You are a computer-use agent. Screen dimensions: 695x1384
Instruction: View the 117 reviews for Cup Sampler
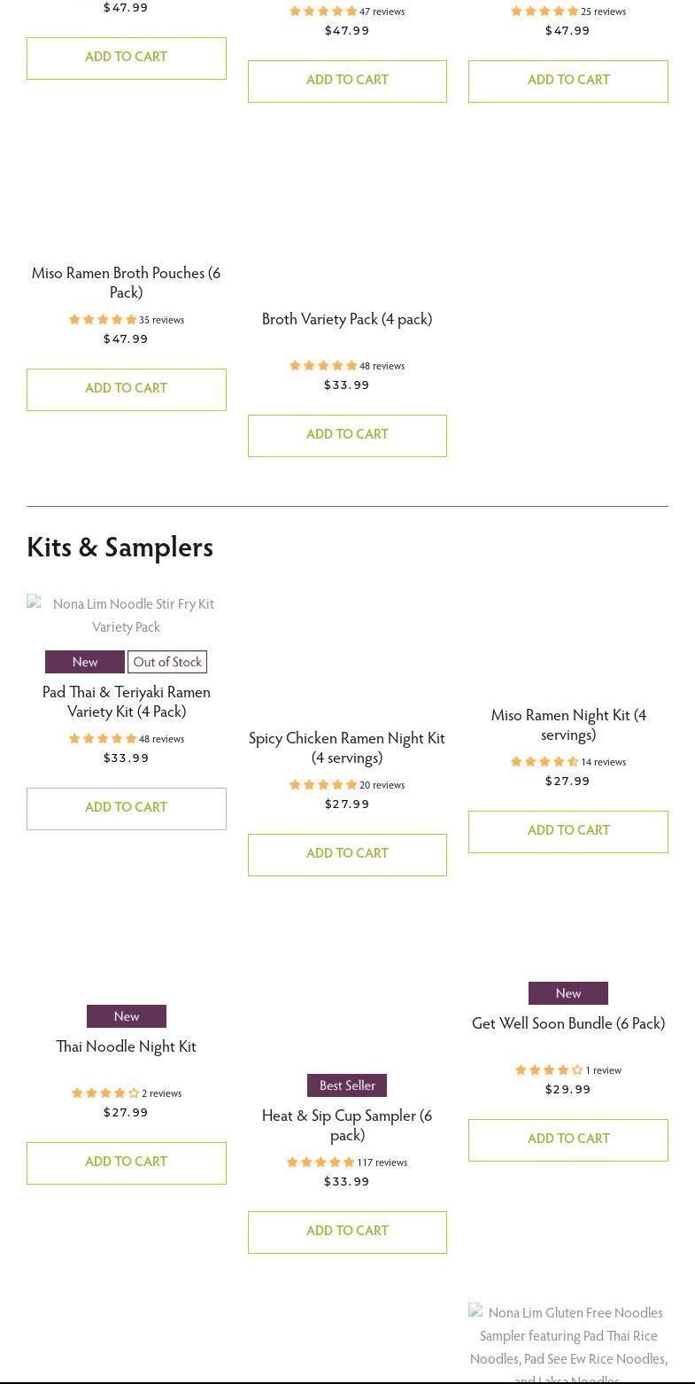tap(382, 1162)
